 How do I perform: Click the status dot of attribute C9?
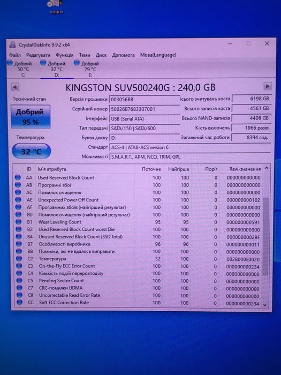[20, 295]
